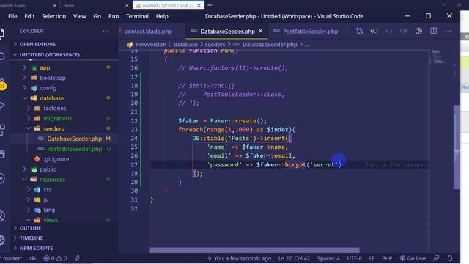Click Open Changes compare icon
Viewport: 469px width, 264px height.
click(359, 31)
